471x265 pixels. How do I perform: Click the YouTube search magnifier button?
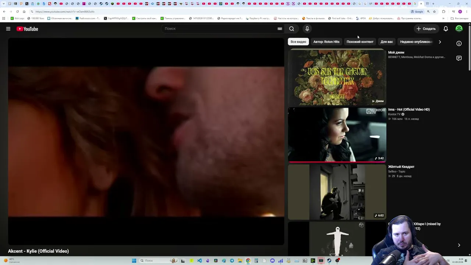point(291,29)
